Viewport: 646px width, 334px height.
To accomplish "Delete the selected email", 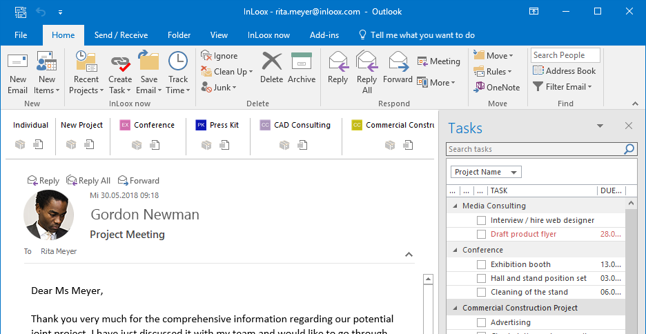I will 271,68.
